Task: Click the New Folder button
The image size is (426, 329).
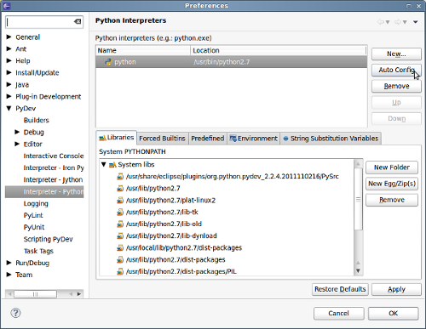Action: [392, 167]
